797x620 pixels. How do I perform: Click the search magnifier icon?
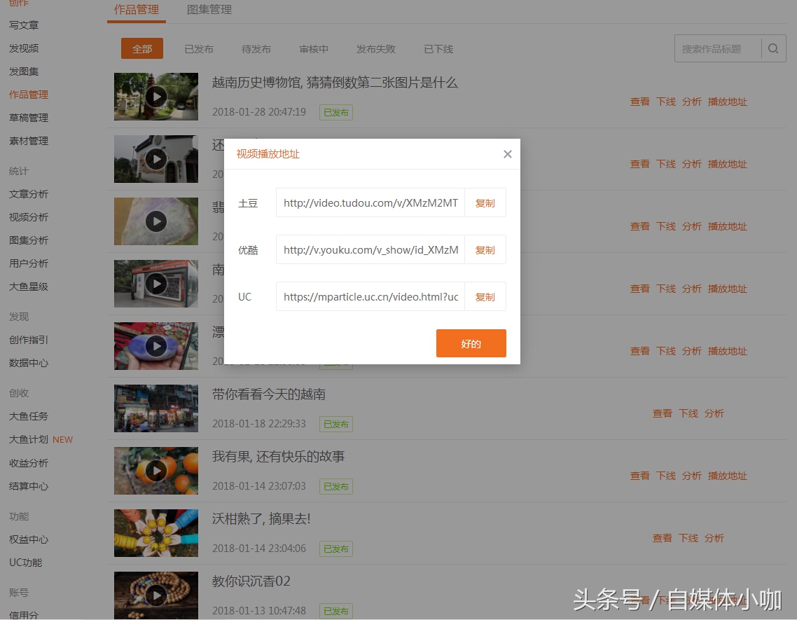(x=772, y=48)
